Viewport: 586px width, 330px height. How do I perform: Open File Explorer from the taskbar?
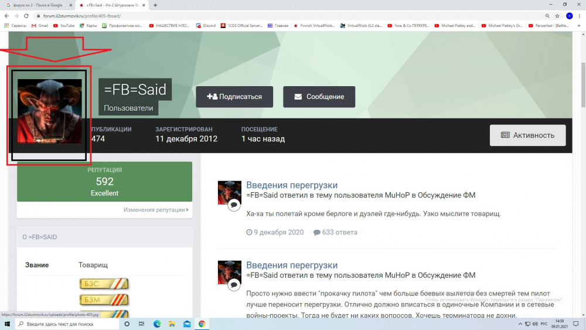coord(172,324)
